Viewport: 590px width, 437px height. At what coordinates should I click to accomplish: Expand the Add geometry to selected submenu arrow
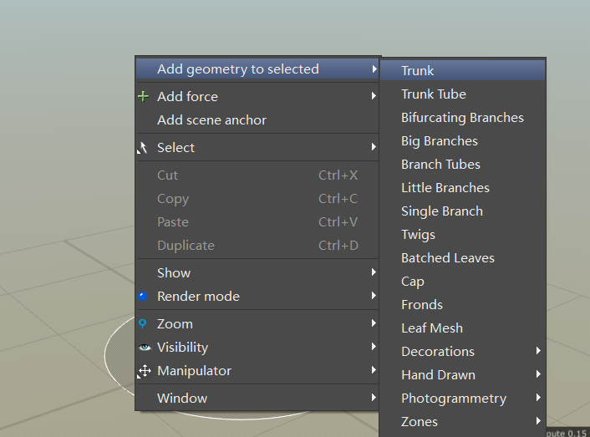[374, 69]
